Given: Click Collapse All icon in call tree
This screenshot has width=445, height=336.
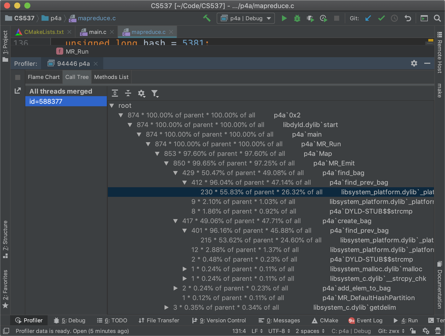Looking at the screenshot, I should [x=128, y=93].
